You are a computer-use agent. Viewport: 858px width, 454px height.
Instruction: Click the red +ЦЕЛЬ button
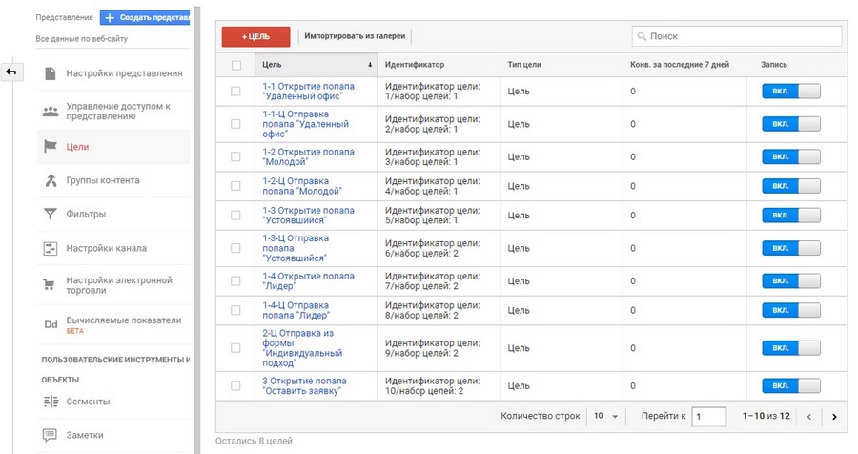point(256,36)
